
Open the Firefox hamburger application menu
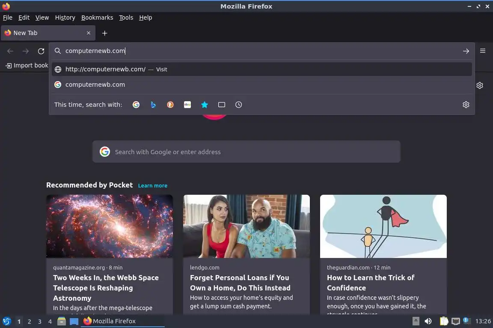coord(483,51)
